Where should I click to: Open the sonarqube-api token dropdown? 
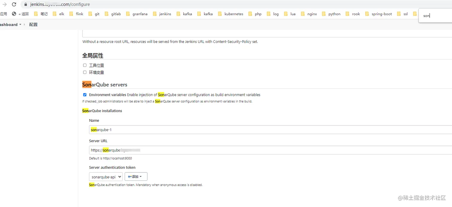point(106,177)
